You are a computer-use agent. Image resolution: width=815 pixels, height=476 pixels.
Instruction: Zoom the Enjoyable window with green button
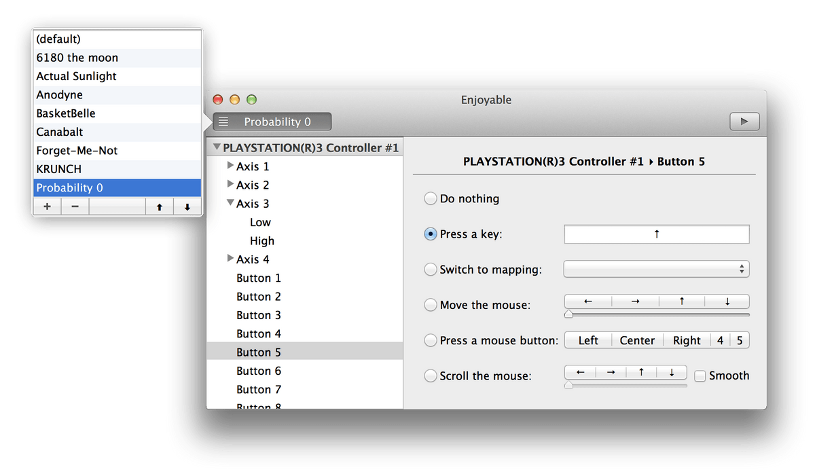(251, 99)
